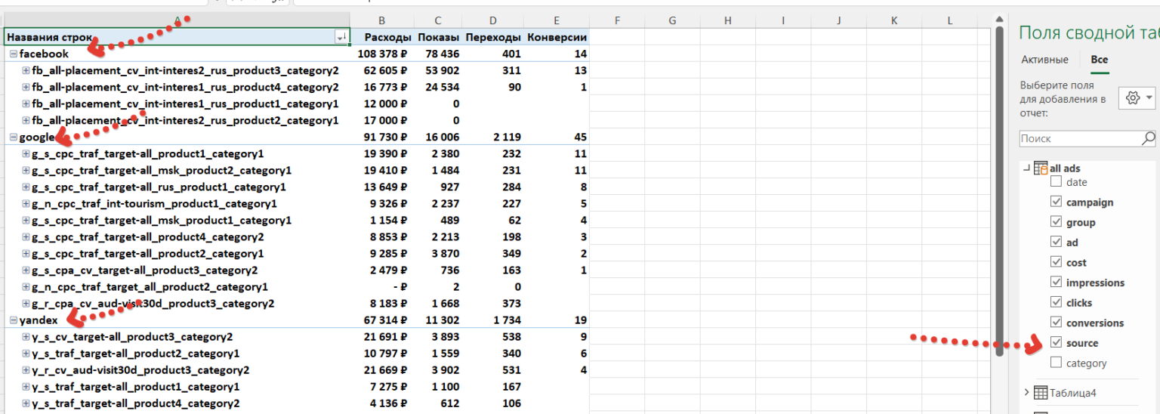Collapse the all ads field list node

[x=1026, y=168]
